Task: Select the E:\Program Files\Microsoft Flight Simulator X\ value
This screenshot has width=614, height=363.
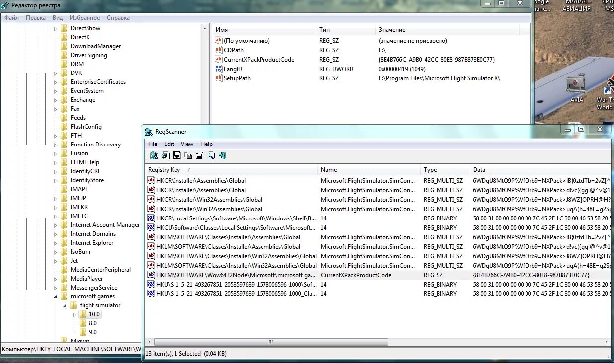Action: 439,78
